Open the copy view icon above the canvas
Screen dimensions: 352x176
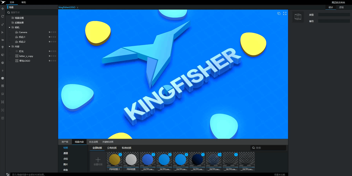point(279,13)
